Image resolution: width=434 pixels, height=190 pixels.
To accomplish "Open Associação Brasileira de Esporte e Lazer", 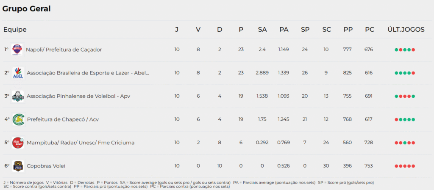I will (88, 73).
